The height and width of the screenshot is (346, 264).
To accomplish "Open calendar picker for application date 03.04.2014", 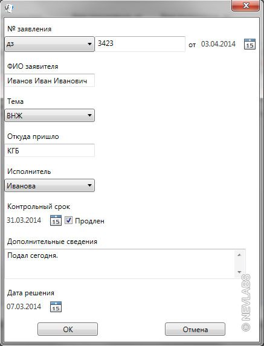I will point(250,43).
